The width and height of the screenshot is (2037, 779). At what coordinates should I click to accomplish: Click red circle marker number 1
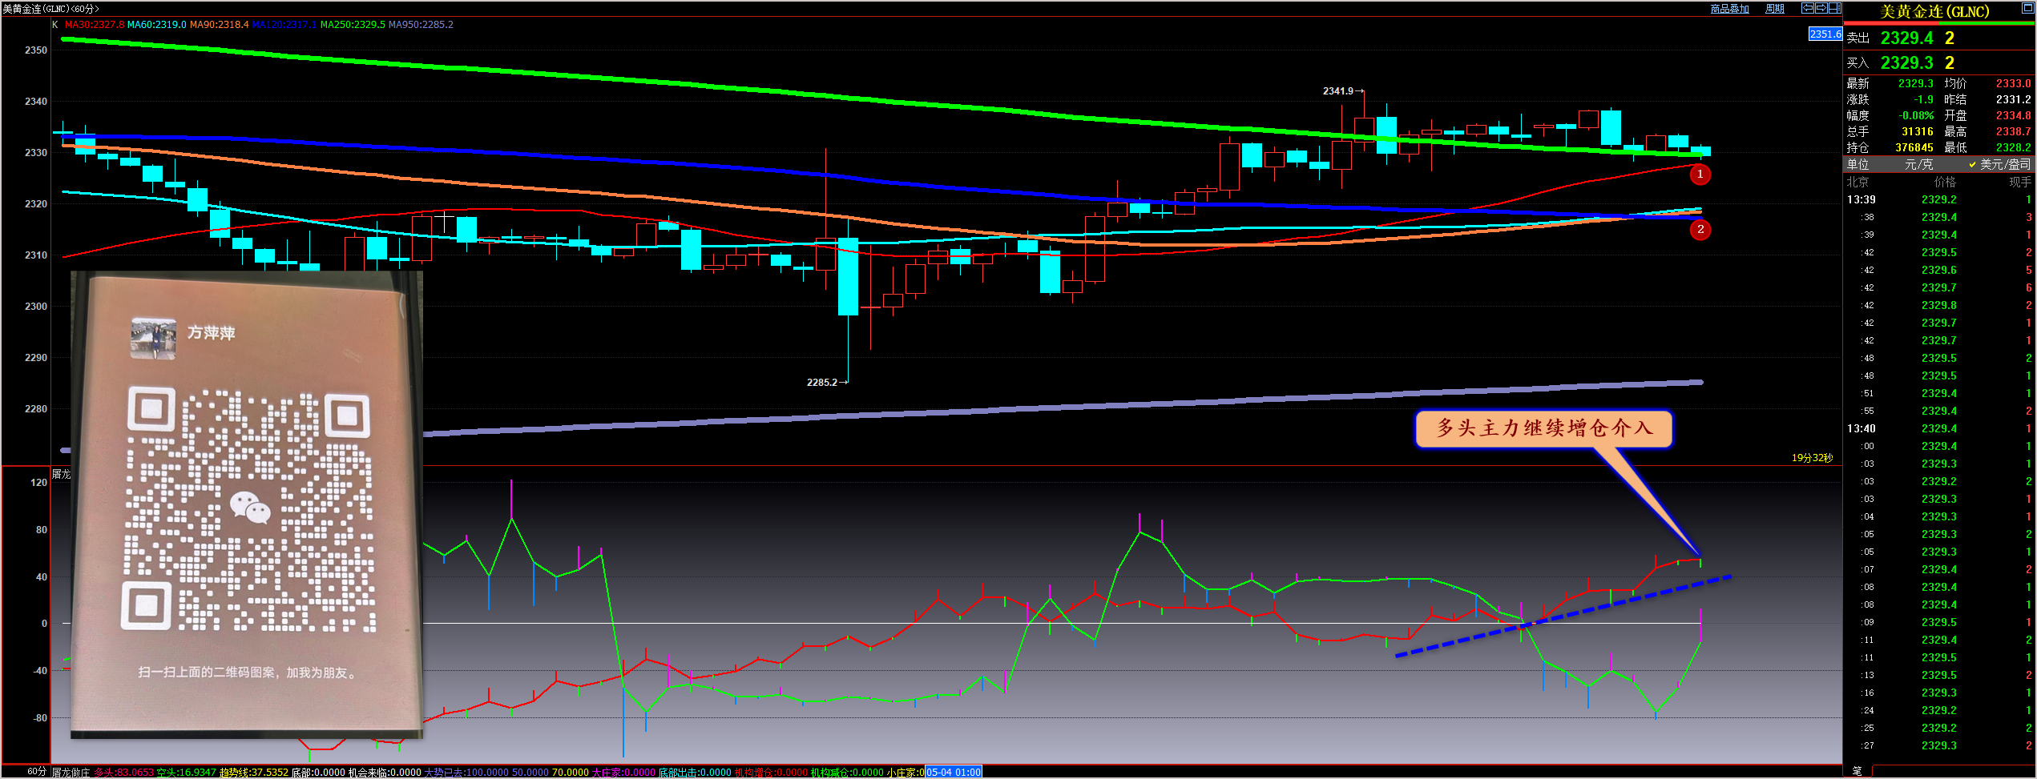pyautogui.click(x=1700, y=175)
